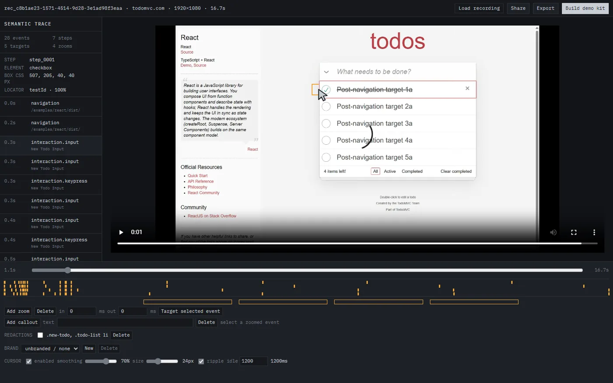Focus the zoom 'out' milliseconds field
The height and width of the screenshot is (383, 613).
point(132,311)
